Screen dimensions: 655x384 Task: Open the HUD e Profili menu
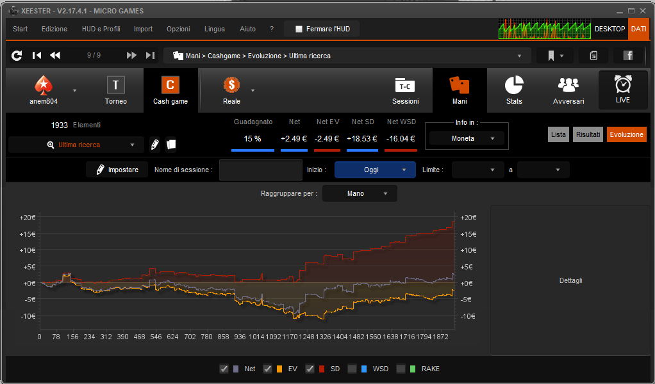point(101,29)
